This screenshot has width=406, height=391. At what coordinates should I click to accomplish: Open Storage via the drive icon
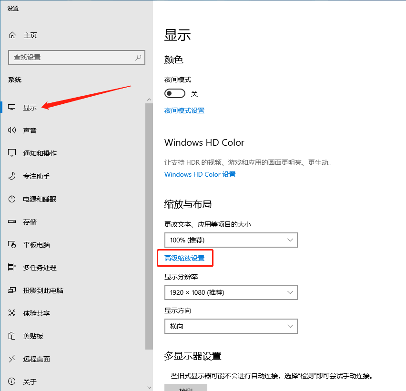(12, 222)
